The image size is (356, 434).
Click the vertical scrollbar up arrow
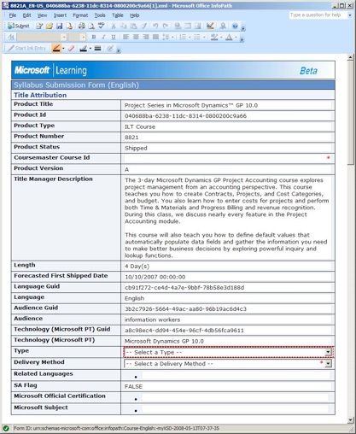click(350, 58)
